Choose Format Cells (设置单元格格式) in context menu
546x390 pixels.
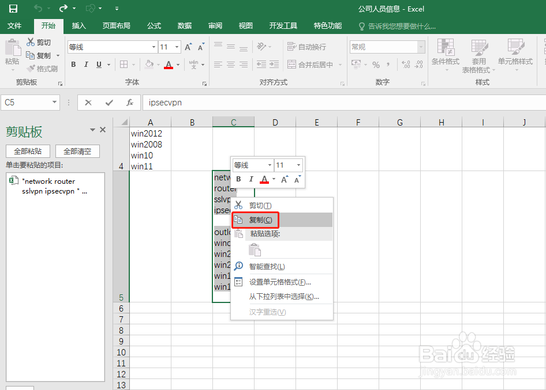click(x=282, y=282)
